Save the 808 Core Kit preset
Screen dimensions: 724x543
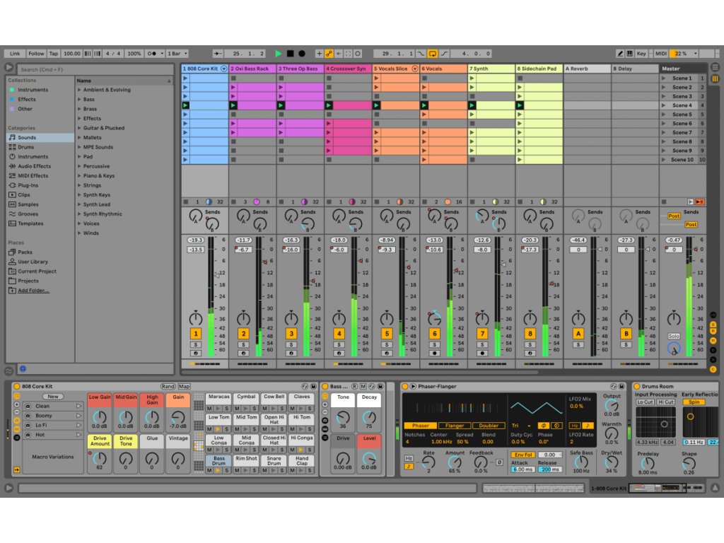pos(312,386)
